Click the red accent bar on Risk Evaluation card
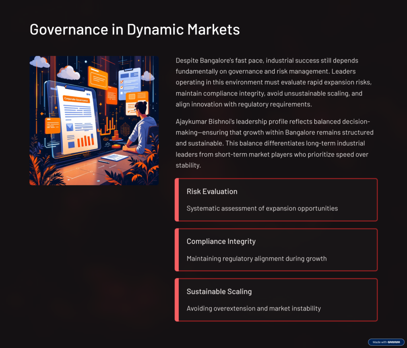 (x=176, y=200)
